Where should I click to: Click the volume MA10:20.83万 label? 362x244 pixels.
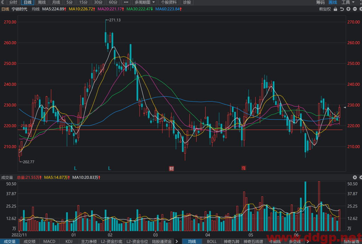[86, 177]
